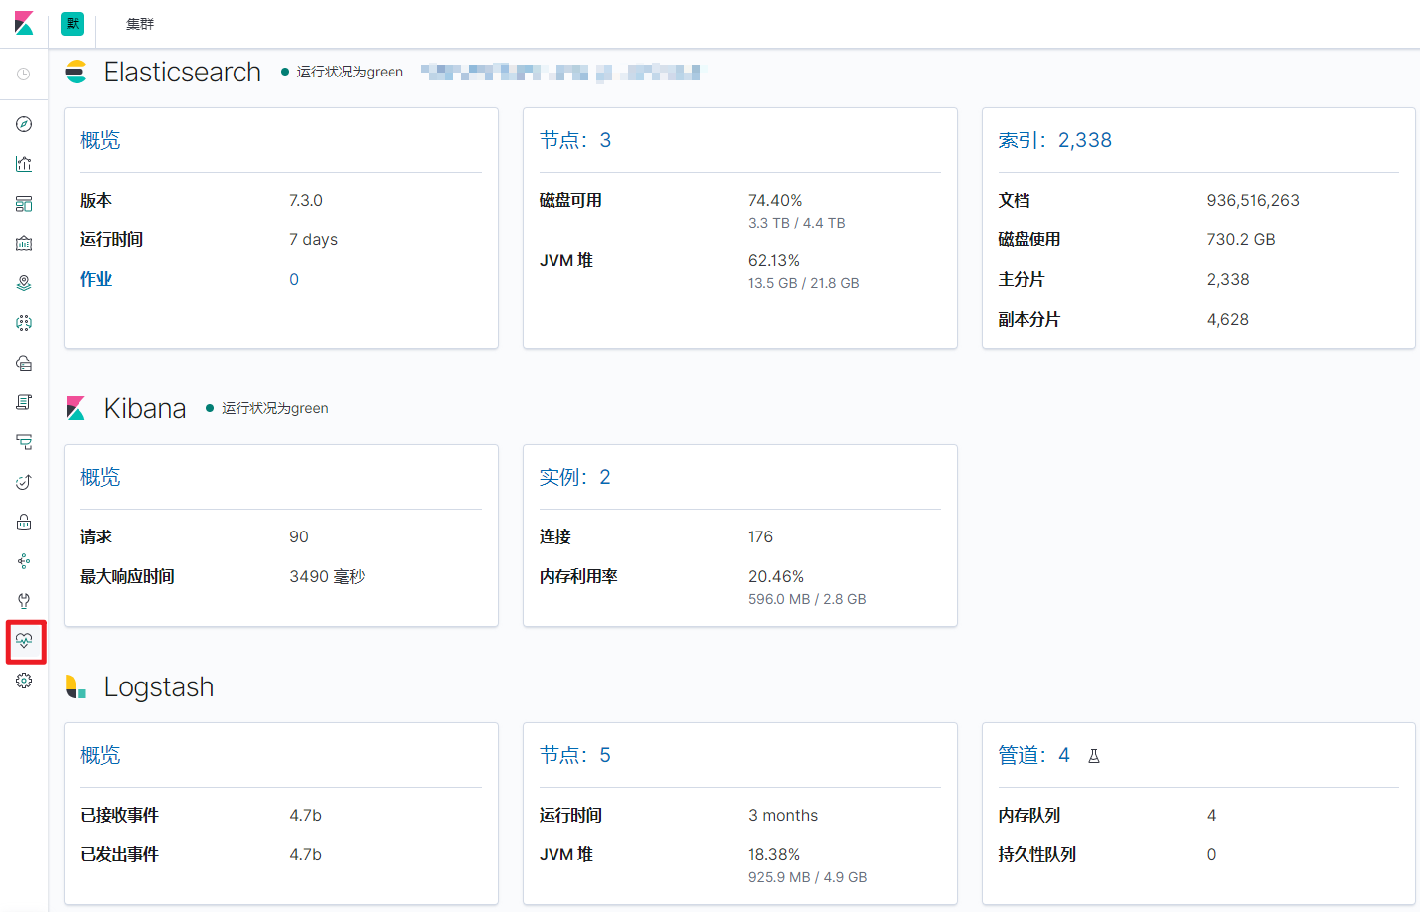Open APM icon in sidebar
This screenshot has height=912, width=1420.
pyautogui.click(x=24, y=442)
